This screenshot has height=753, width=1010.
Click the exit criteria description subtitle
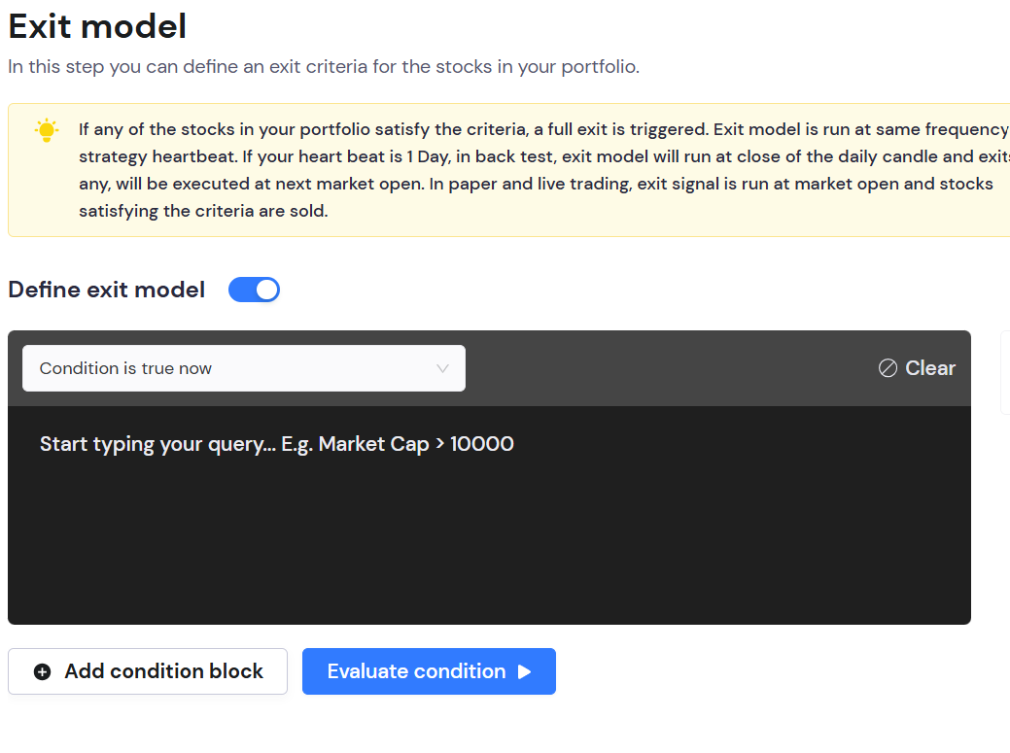click(324, 67)
